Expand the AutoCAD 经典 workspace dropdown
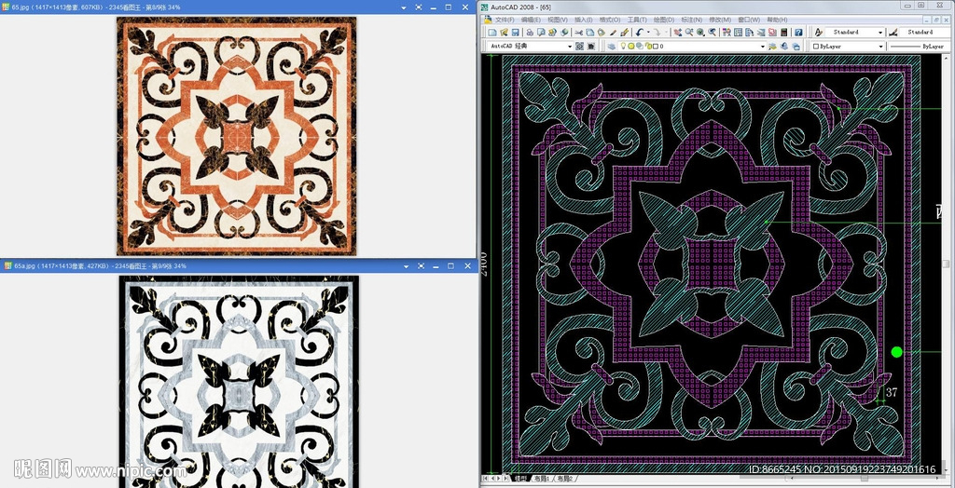Screen dimensions: 955x488 [x=570, y=47]
